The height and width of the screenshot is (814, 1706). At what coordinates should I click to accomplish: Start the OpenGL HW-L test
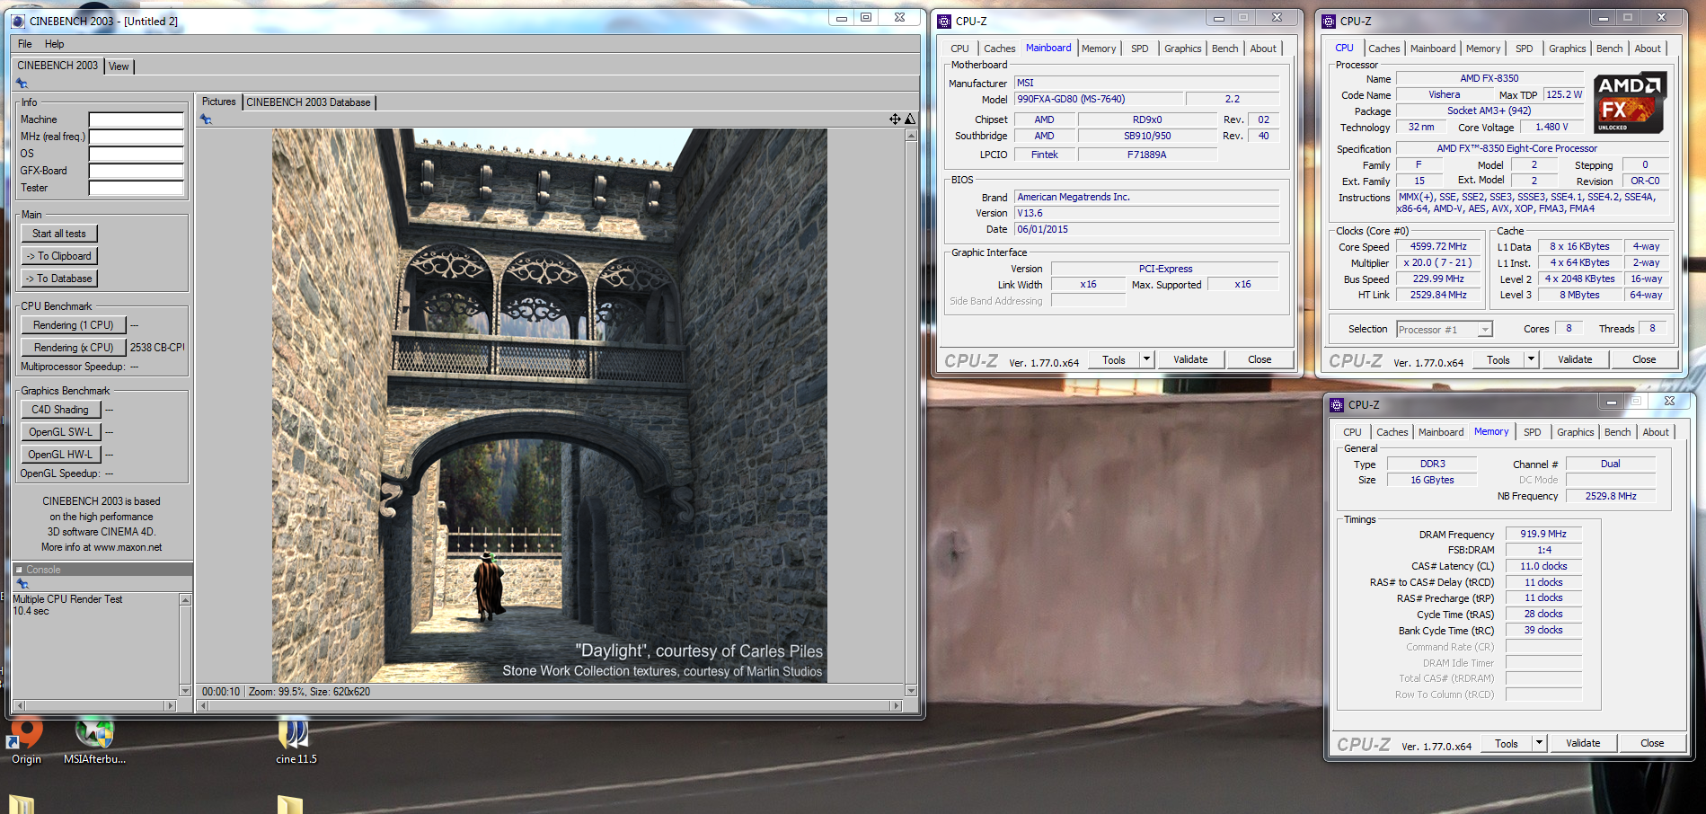pyautogui.click(x=60, y=455)
